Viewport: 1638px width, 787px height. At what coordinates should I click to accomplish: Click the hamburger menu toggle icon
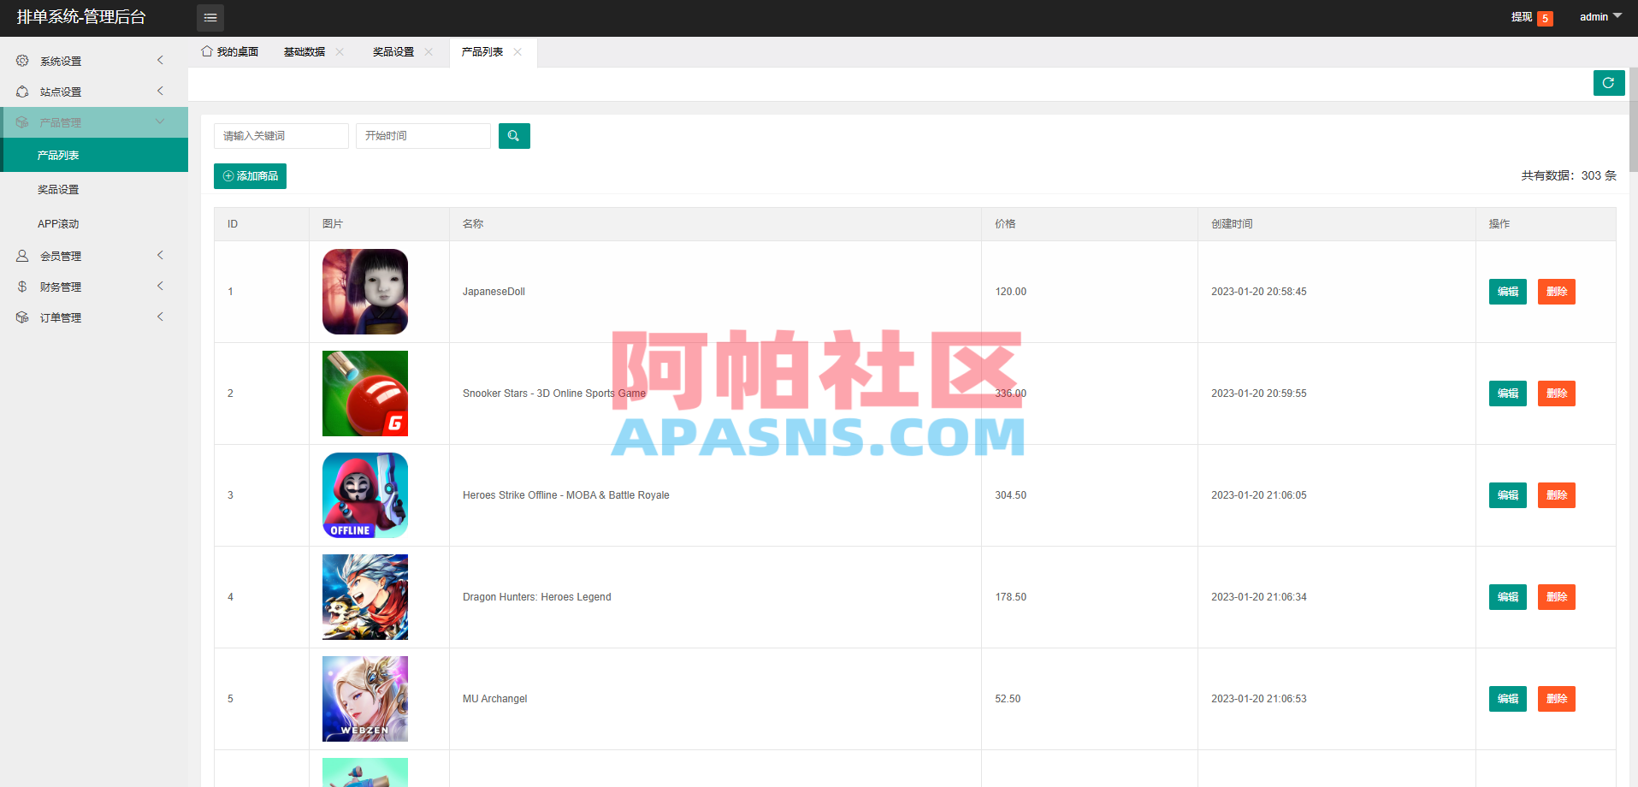point(210,17)
